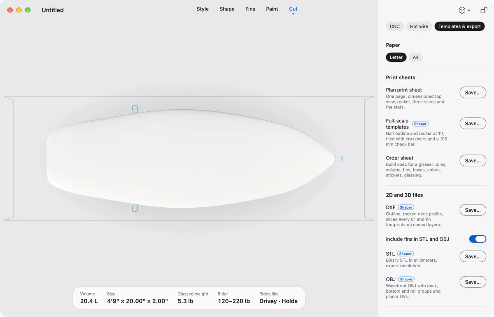
Task: Select the lower side fin box on board
Action: coord(135,208)
